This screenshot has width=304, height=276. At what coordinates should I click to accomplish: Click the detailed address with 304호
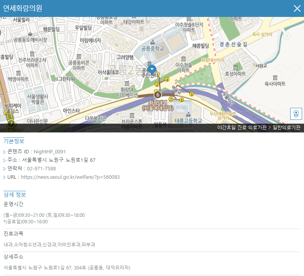(67, 268)
